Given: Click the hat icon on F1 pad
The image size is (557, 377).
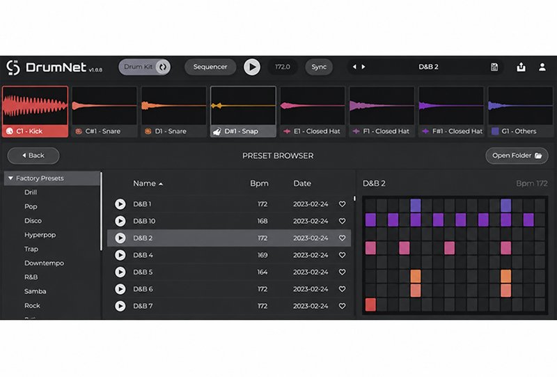Looking at the screenshot, I should click(x=356, y=131).
